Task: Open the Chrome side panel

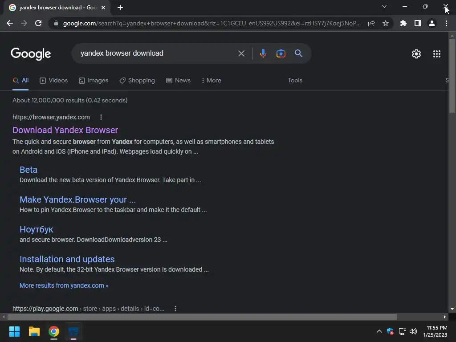Action: (418, 23)
